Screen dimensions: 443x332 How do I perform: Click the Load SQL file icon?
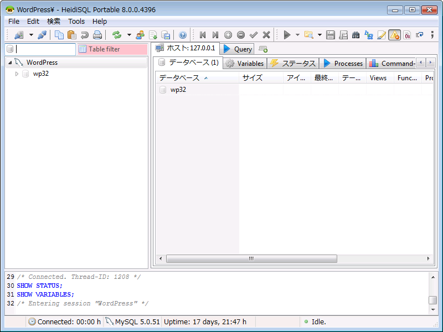tap(153, 35)
